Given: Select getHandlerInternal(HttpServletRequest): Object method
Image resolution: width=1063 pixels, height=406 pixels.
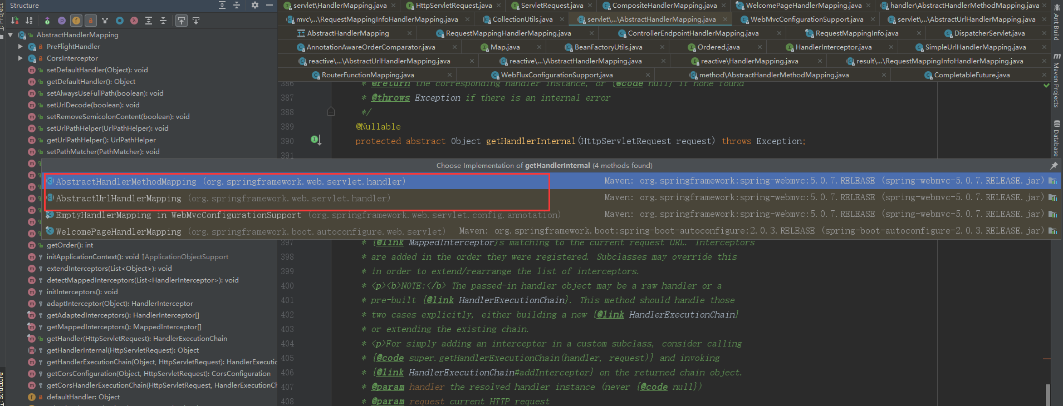Looking at the screenshot, I should click(123, 350).
